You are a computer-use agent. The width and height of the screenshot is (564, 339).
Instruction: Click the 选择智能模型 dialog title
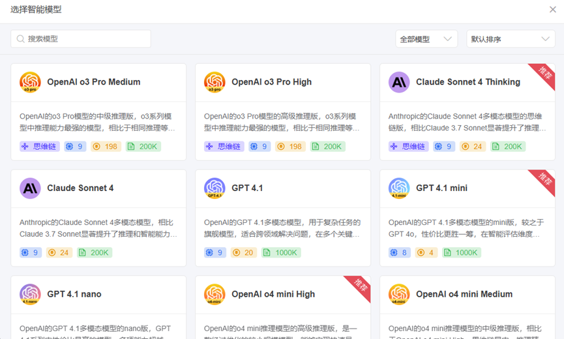pyautogui.click(x=36, y=9)
